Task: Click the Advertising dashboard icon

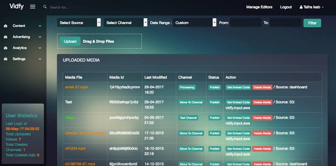Action: tap(6, 37)
